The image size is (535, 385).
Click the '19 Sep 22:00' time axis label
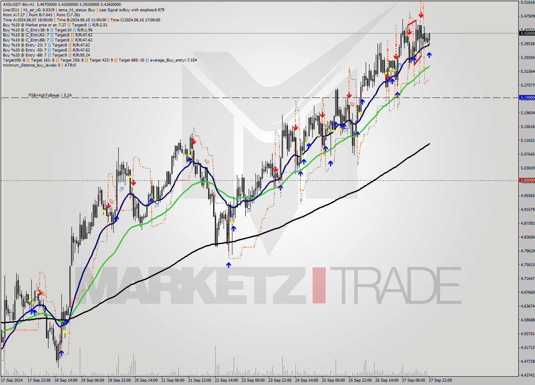pyautogui.click(x=119, y=380)
